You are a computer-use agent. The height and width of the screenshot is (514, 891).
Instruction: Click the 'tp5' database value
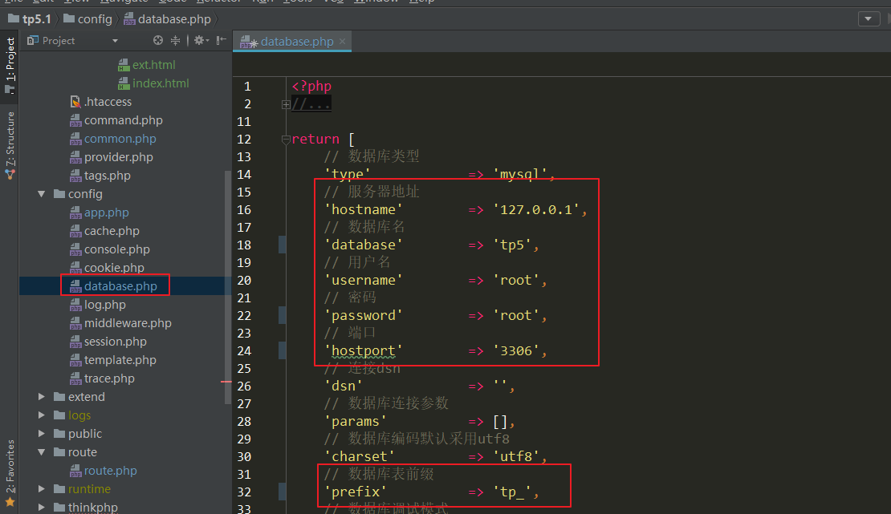(512, 245)
